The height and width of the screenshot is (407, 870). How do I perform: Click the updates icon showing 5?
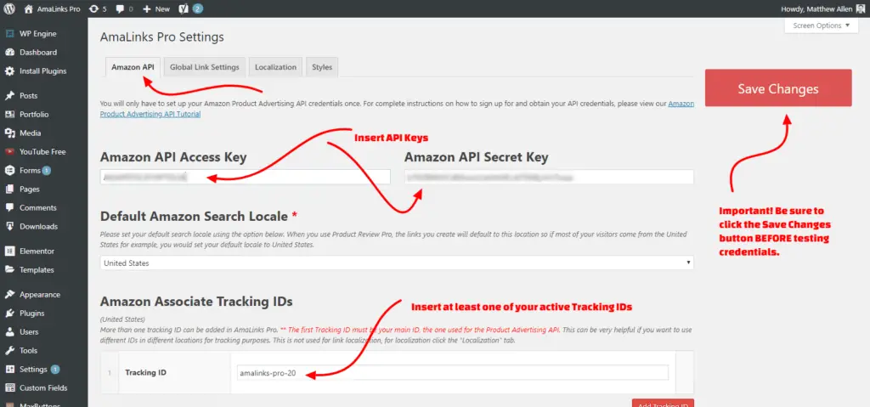94,8
